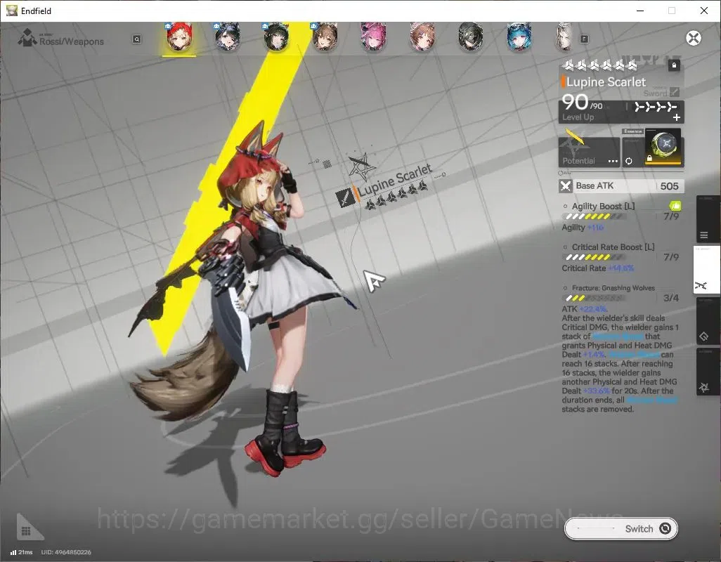Select the pink-haired operator portrait

click(373, 37)
